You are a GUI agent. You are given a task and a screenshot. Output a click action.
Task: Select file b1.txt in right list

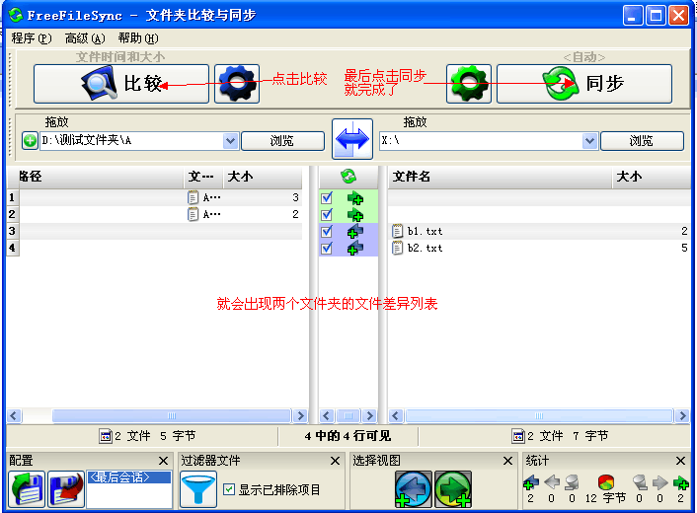click(x=425, y=232)
